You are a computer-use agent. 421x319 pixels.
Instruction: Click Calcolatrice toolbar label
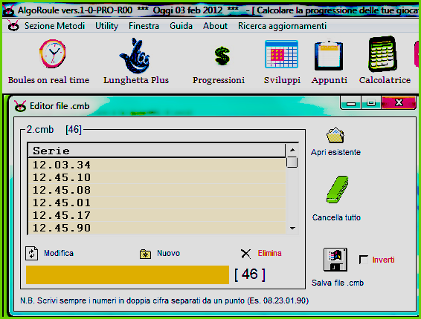(x=385, y=80)
